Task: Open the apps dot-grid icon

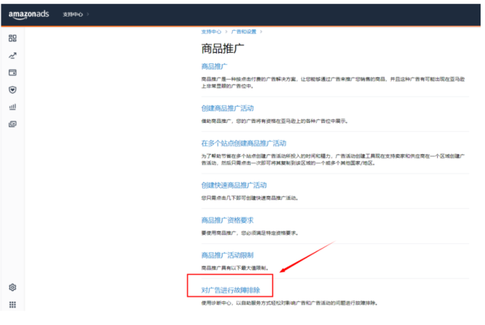Action: pyautogui.click(x=12, y=305)
